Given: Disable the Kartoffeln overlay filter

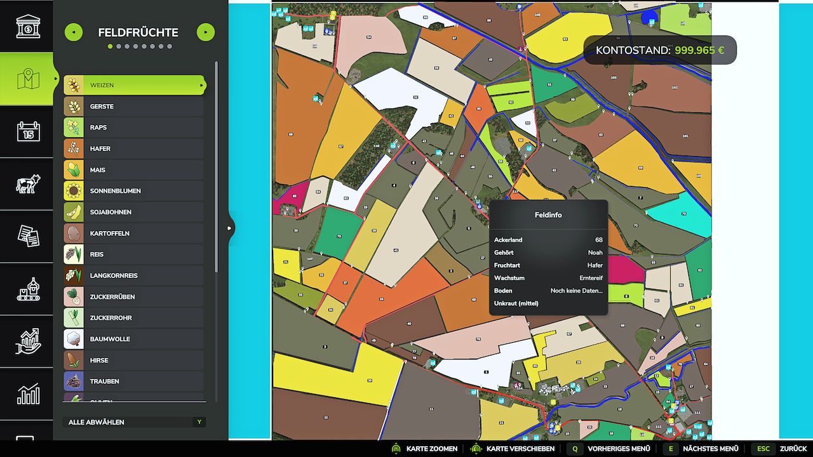Looking at the screenshot, I should pos(132,233).
